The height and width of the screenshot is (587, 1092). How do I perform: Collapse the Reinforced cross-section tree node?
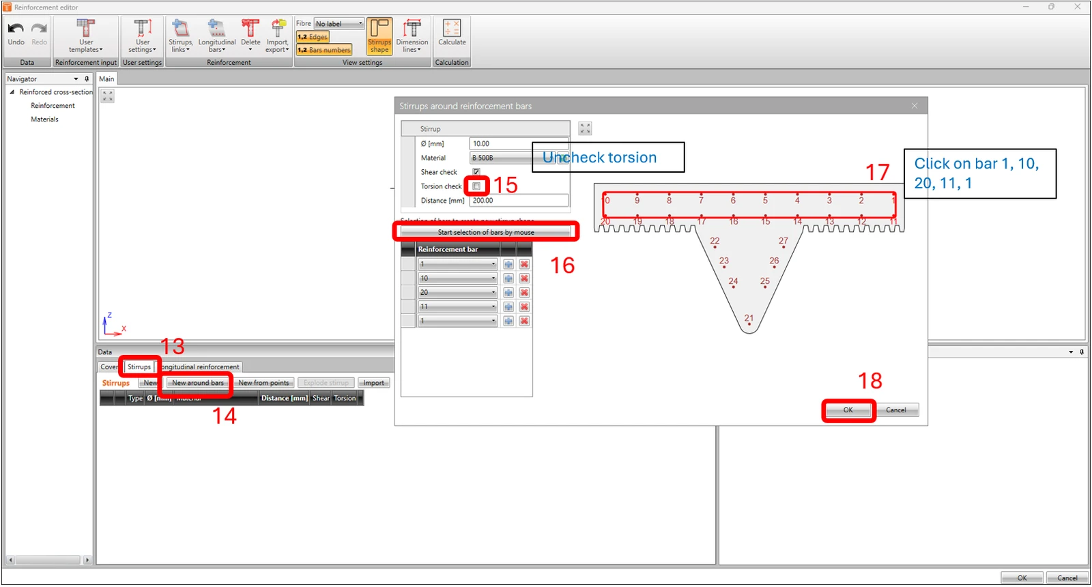pyautogui.click(x=12, y=92)
